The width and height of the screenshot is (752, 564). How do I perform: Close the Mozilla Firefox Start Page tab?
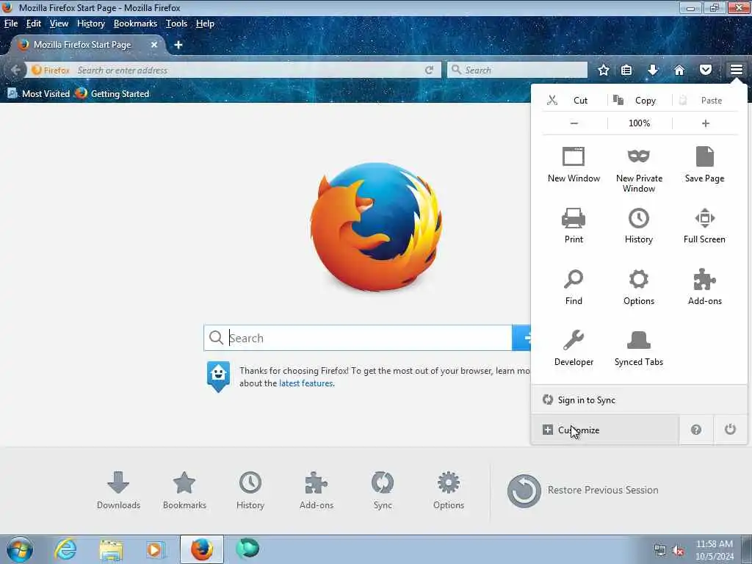(x=154, y=45)
